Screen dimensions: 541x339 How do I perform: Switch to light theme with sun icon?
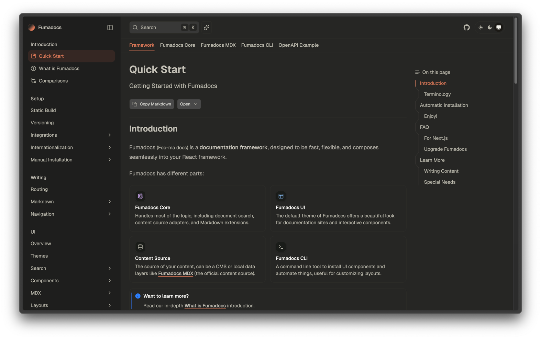pos(481,27)
